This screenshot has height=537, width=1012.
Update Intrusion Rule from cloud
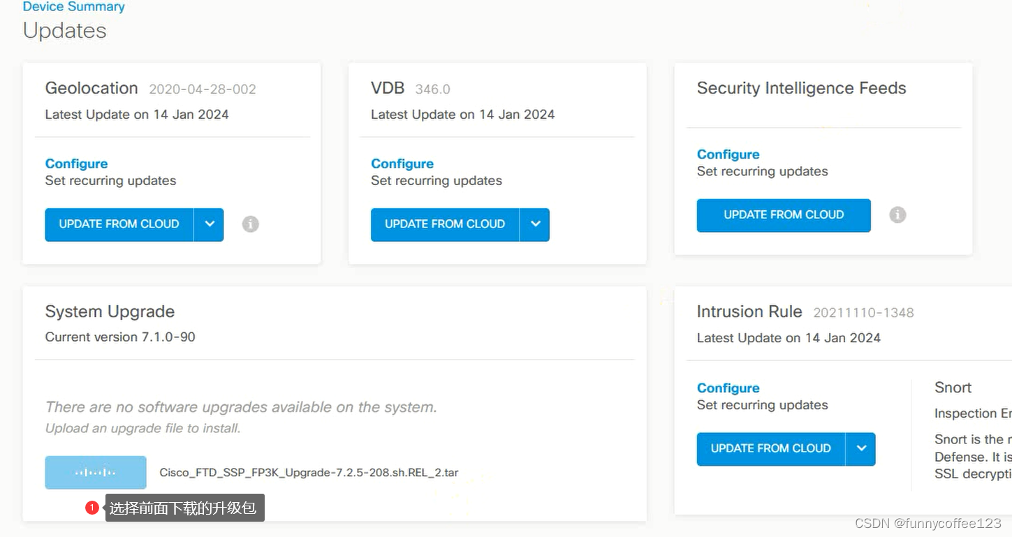coord(771,448)
